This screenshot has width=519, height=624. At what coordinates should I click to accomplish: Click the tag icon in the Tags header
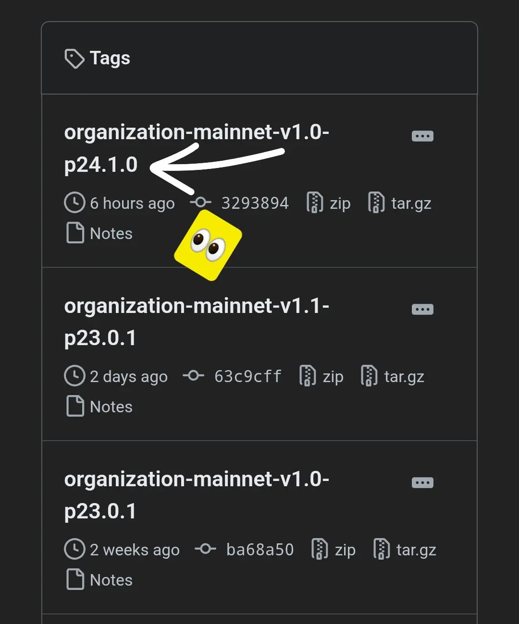tap(74, 59)
